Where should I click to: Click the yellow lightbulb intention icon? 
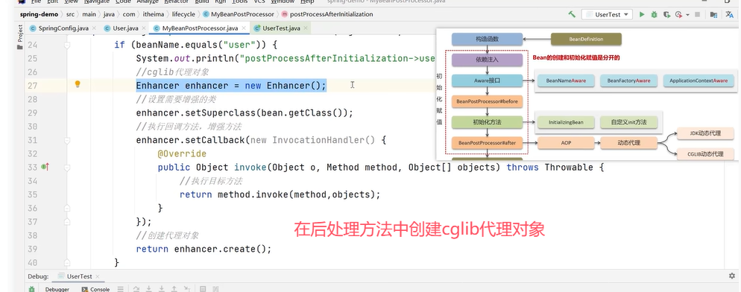click(78, 84)
